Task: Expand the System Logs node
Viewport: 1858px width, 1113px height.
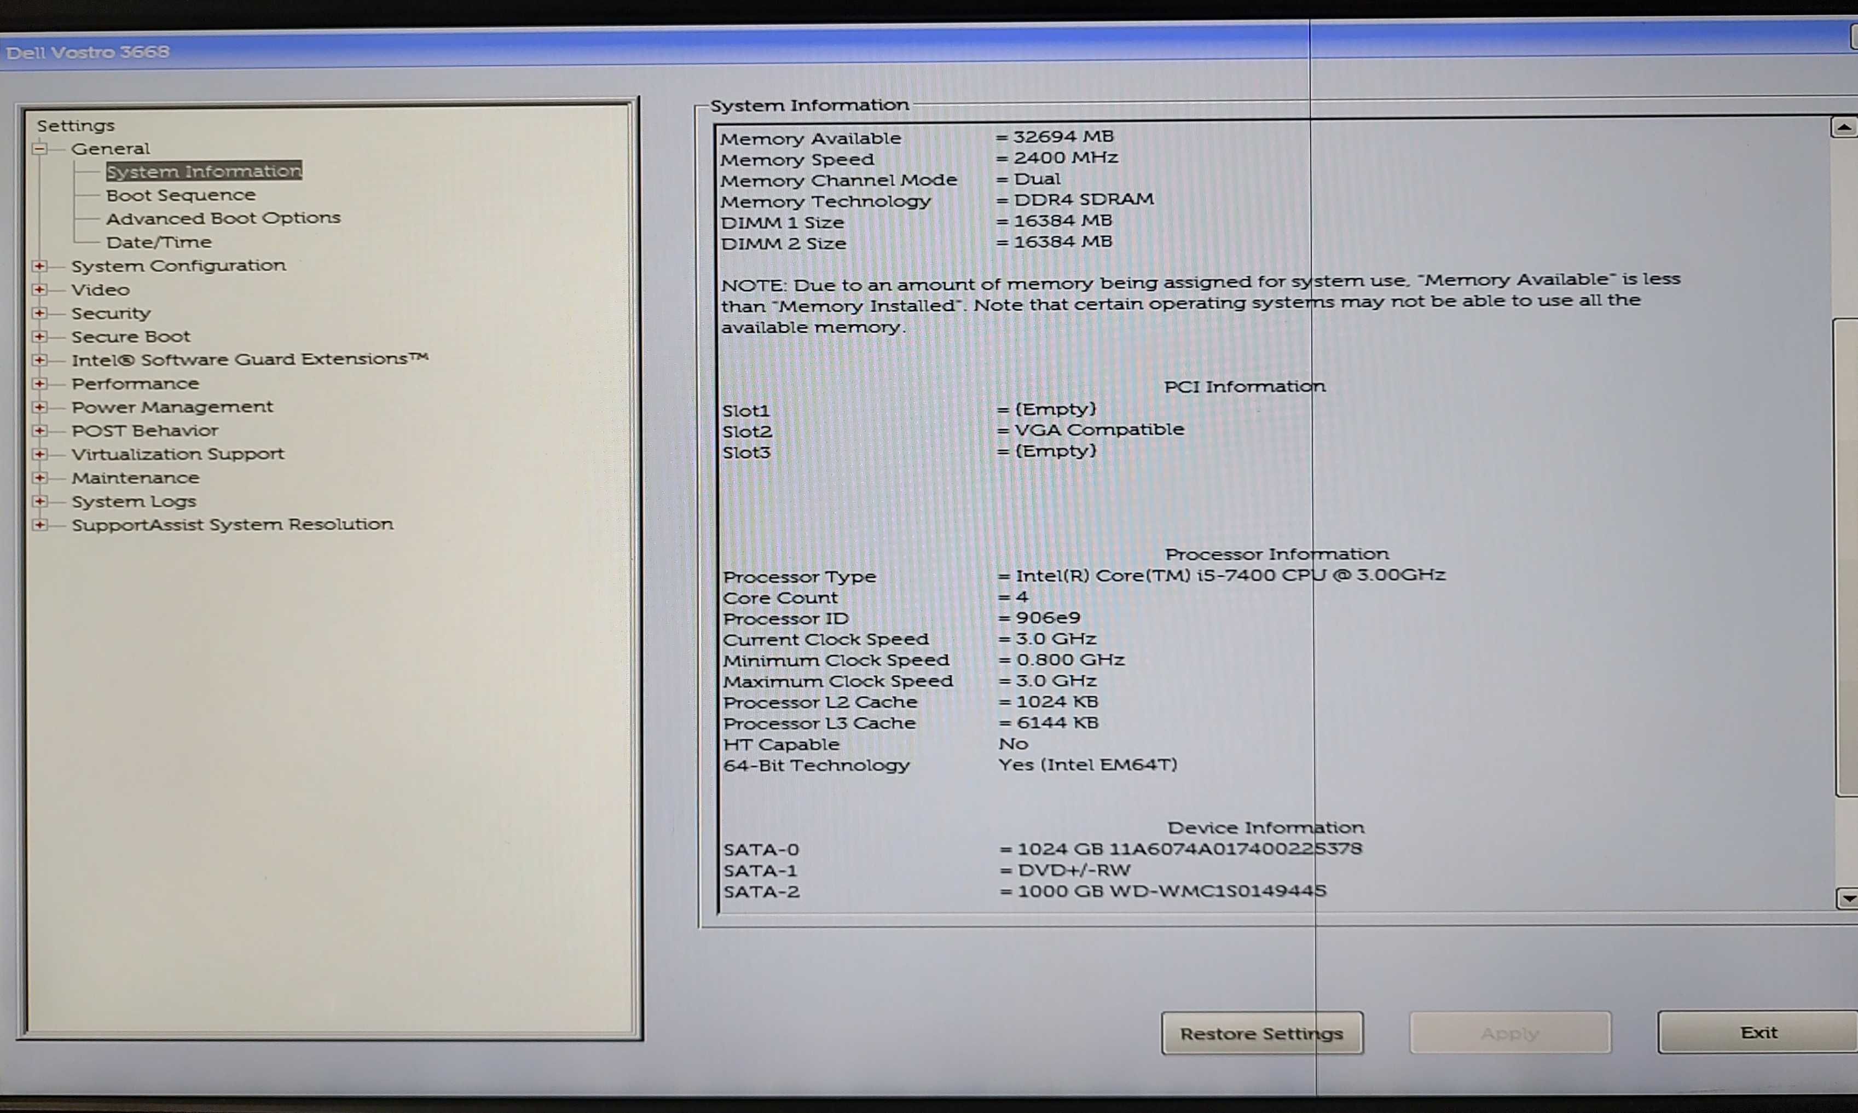Action: point(40,501)
